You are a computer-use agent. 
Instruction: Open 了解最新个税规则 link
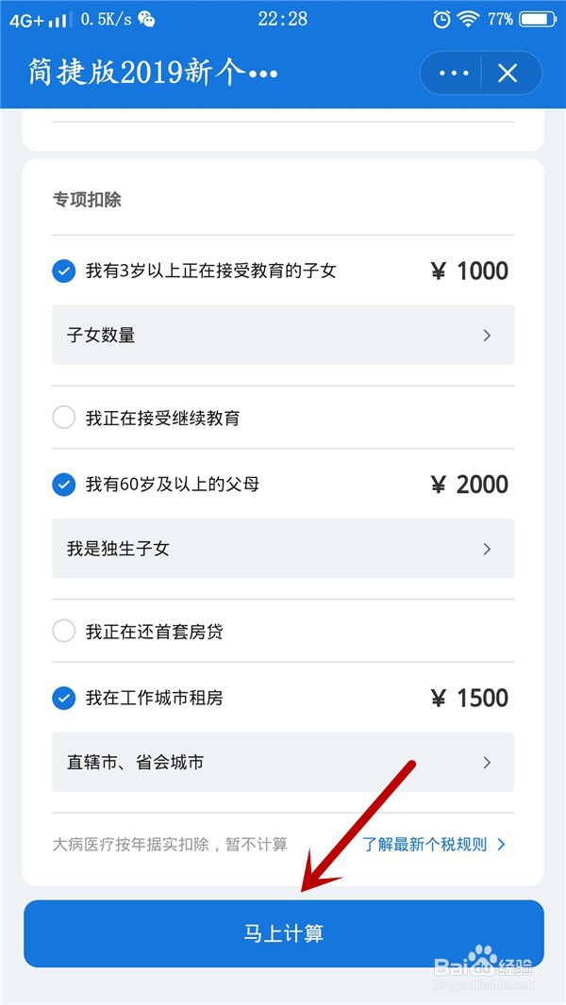[433, 844]
